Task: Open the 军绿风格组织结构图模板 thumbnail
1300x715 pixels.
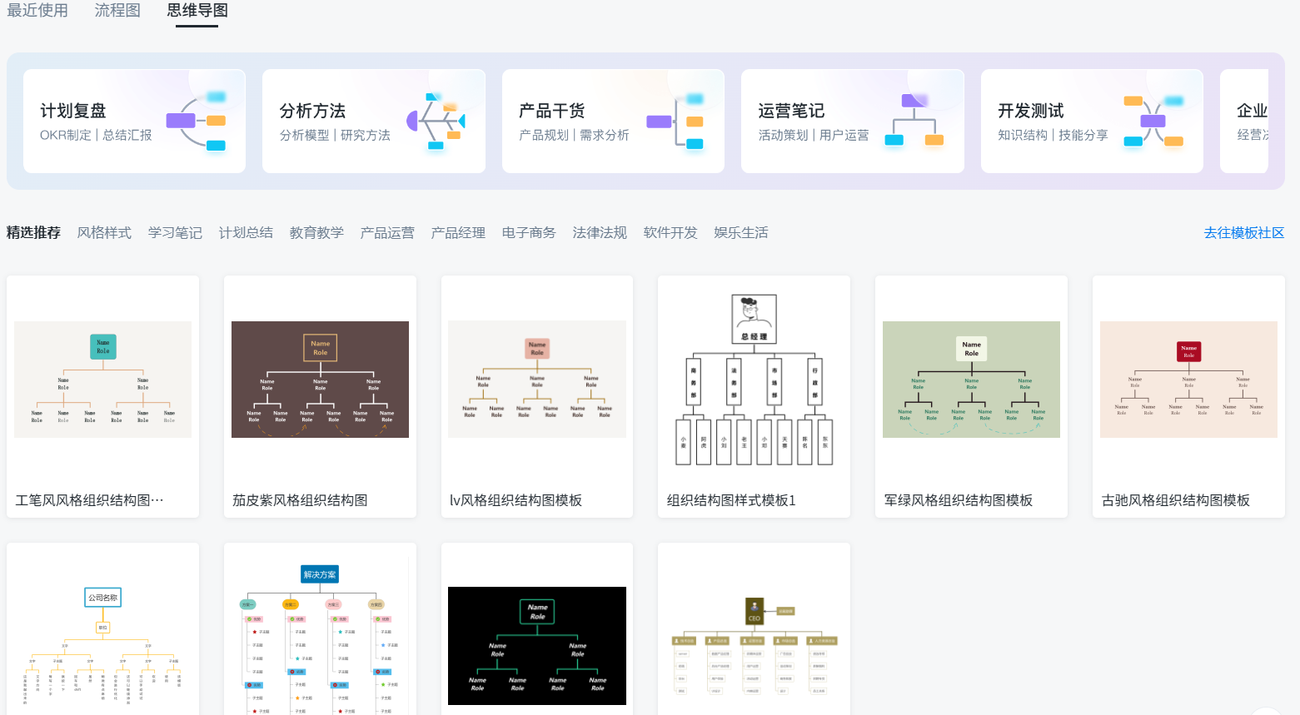Action: pos(971,380)
